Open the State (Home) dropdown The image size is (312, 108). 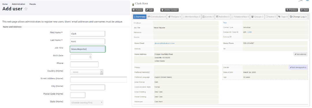pos(87,103)
